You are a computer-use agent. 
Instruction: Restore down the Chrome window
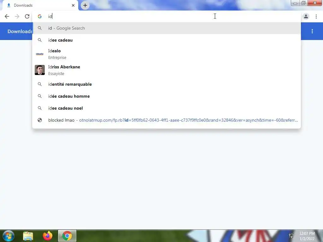point(303,3)
